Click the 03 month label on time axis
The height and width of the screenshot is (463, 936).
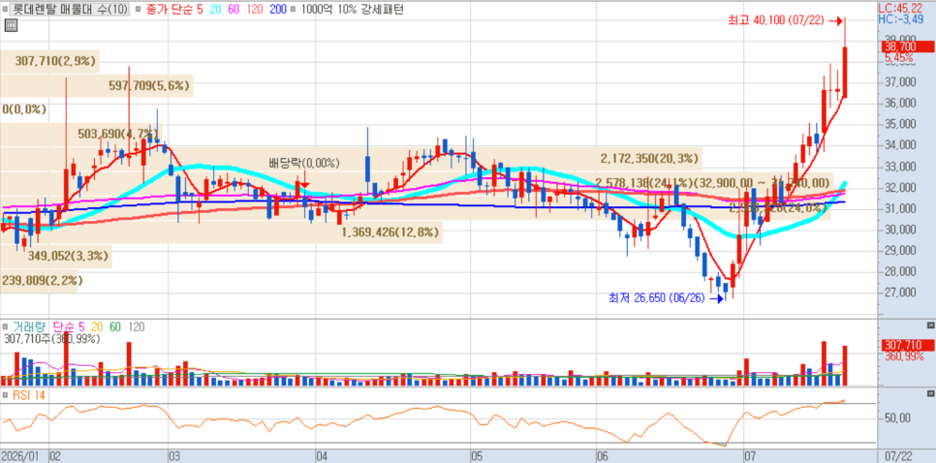176,456
